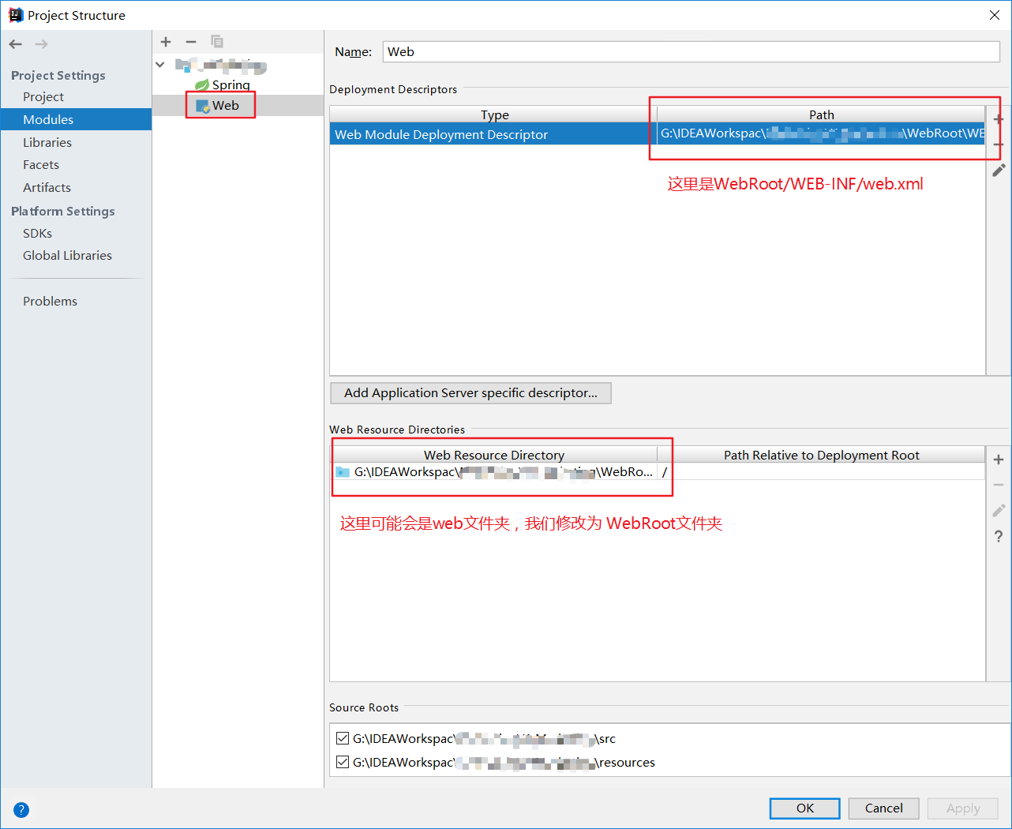Remove the web resource directory with the minus icon
This screenshot has height=829, width=1012.
coord(999,485)
